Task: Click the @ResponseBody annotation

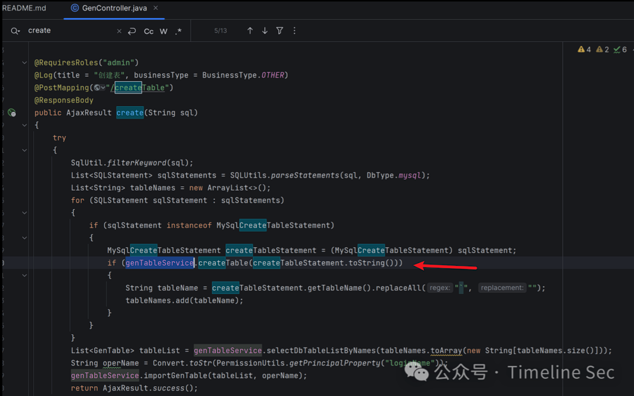Action: point(64,100)
